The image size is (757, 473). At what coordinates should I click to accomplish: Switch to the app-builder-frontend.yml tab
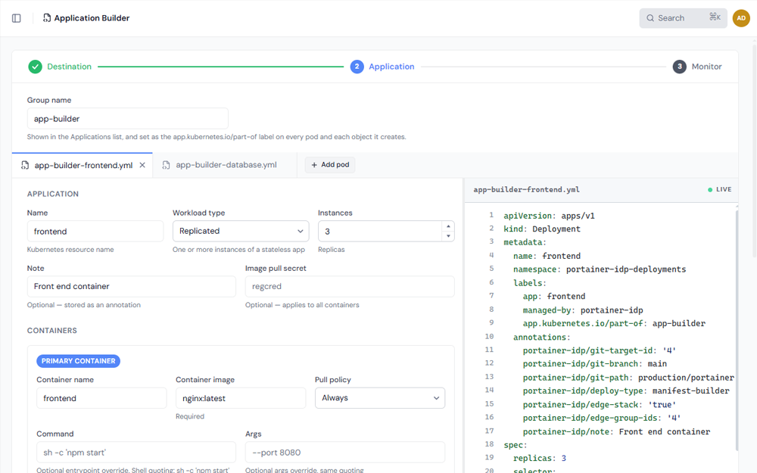point(83,165)
